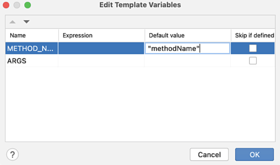This screenshot has width=280, height=165.
Task: Open the Expression cell for ARGS row
Action: point(101,61)
